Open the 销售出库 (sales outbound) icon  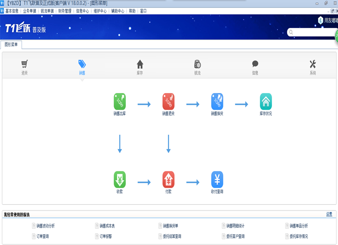coord(120,101)
